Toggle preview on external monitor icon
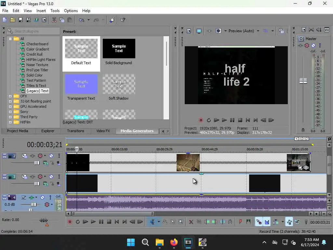This screenshot has height=250, width=333. point(199,31)
